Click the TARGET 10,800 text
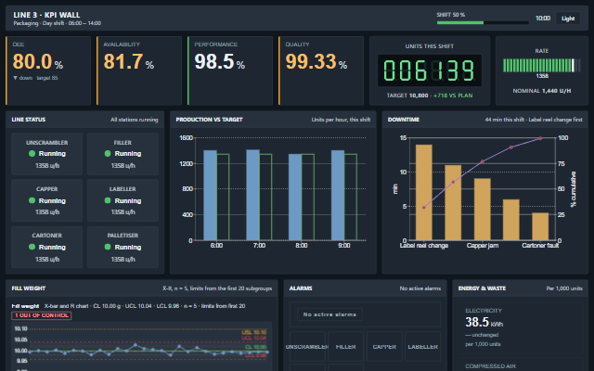594x371 pixels. click(x=407, y=96)
